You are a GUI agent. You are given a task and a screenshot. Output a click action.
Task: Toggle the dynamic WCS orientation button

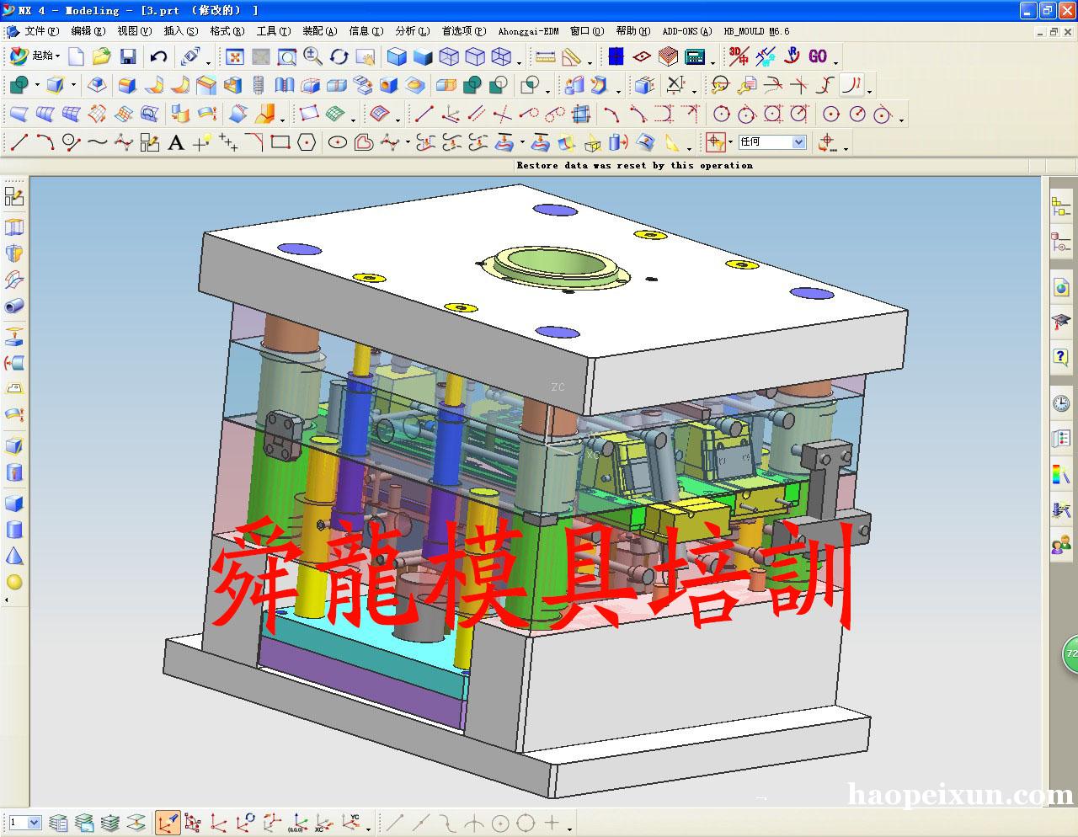point(167,823)
